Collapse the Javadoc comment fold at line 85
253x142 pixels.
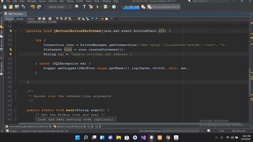click(15, 92)
